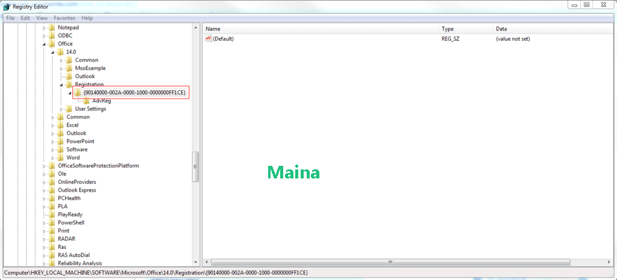Collapse the Registration key
This screenshot has width=617, height=280.
click(61, 85)
